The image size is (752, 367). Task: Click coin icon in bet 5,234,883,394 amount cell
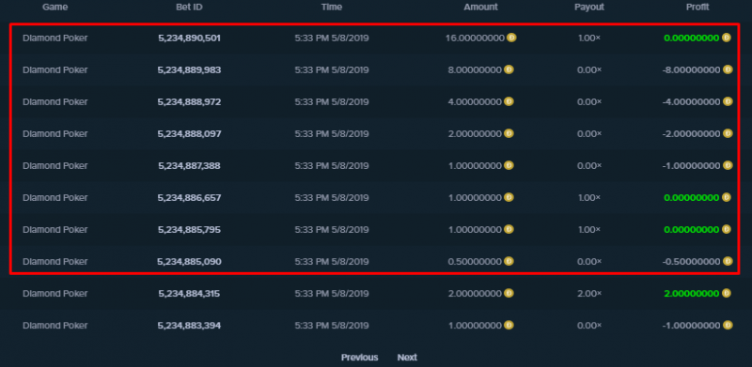509,325
